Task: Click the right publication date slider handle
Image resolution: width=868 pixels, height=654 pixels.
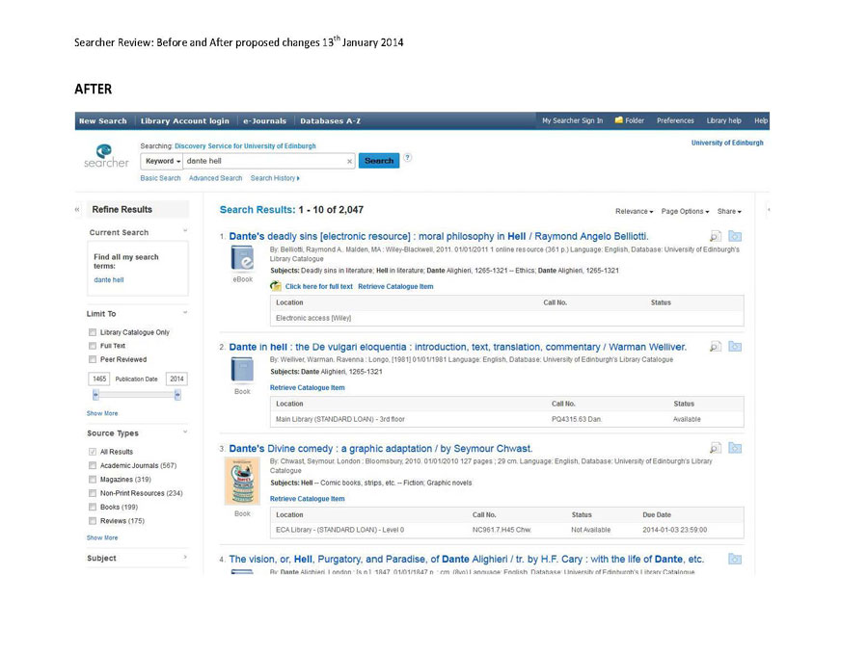Action: tap(177, 395)
